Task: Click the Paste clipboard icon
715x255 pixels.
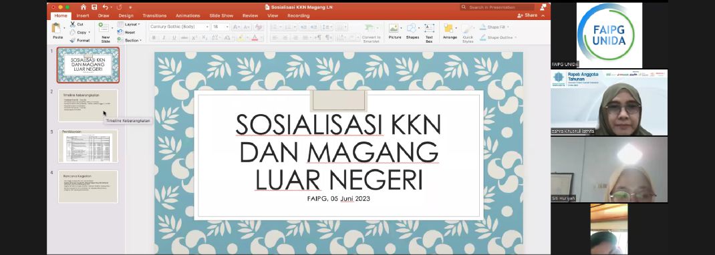Action: [57, 28]
